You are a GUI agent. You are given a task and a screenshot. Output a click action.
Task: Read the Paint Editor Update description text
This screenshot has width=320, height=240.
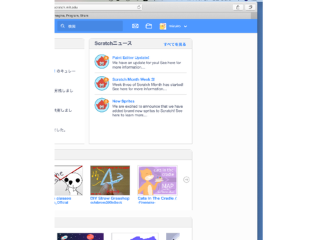[x=147, y=65]
